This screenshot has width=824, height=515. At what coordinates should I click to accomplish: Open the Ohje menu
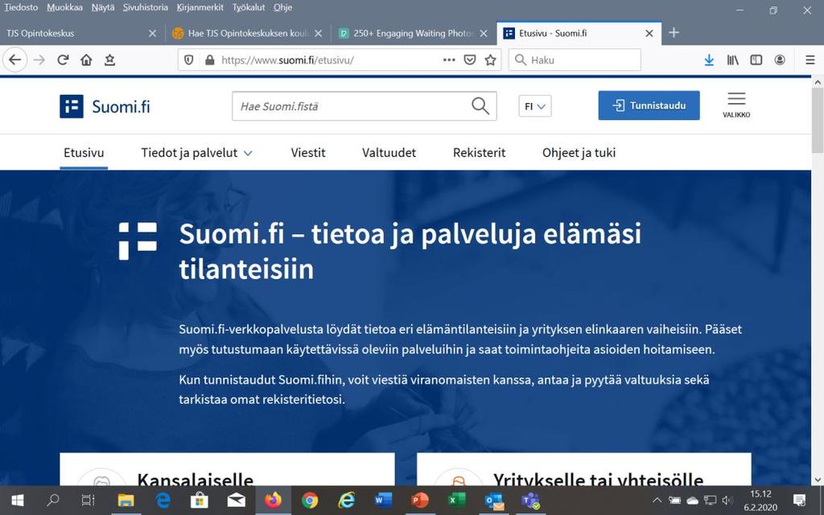pyautogui.click(x=282, y=7)
